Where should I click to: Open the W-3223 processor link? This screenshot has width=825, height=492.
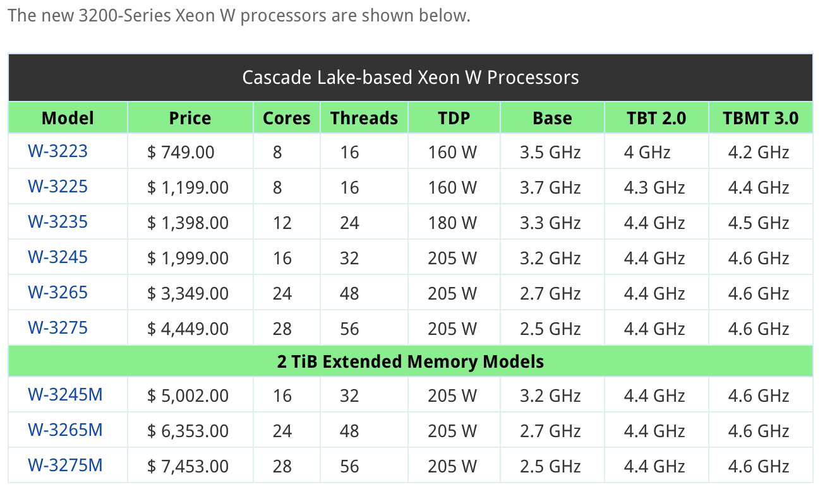pos(57,151)
